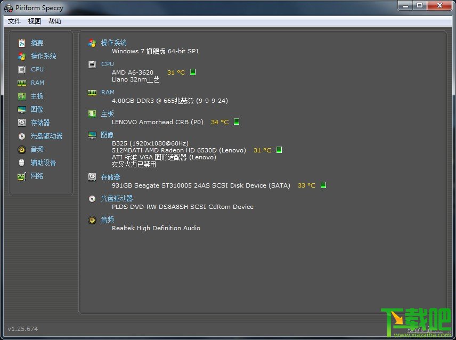Click the 光盘驱动器 disc icon in sidebar
Image resolution: width=456 pixels, height=340 pixels.
tap(22, 136)
